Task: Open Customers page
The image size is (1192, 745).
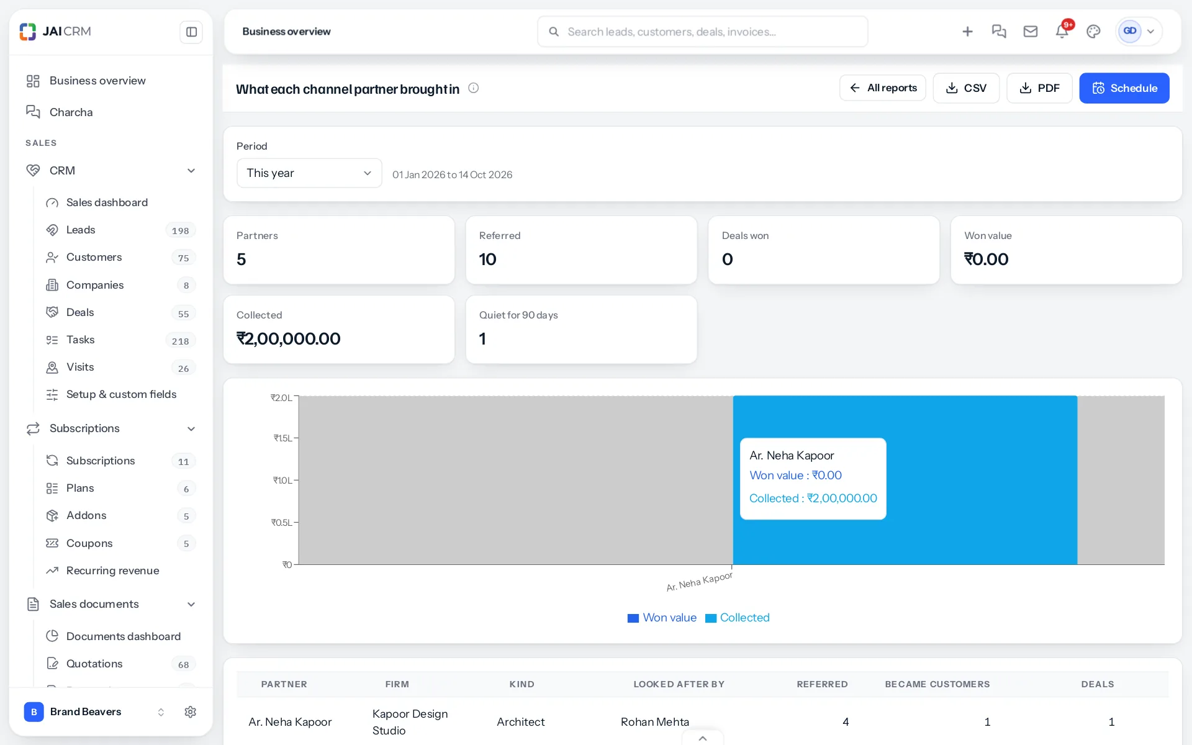Action: point(120,258)
